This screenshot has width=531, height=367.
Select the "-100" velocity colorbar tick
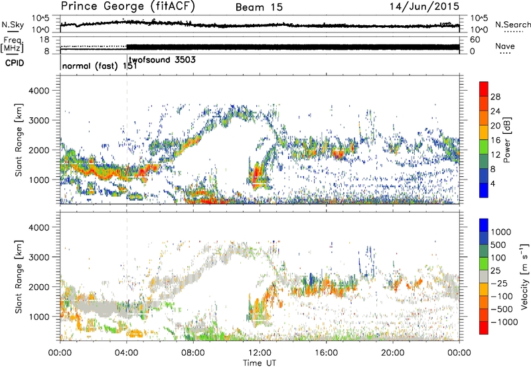502,296
